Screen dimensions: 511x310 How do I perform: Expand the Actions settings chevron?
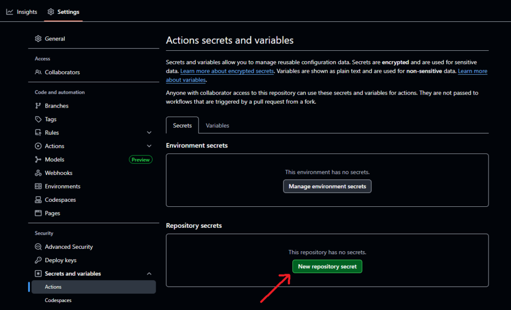pyautogui.click(x=149, y=146)
